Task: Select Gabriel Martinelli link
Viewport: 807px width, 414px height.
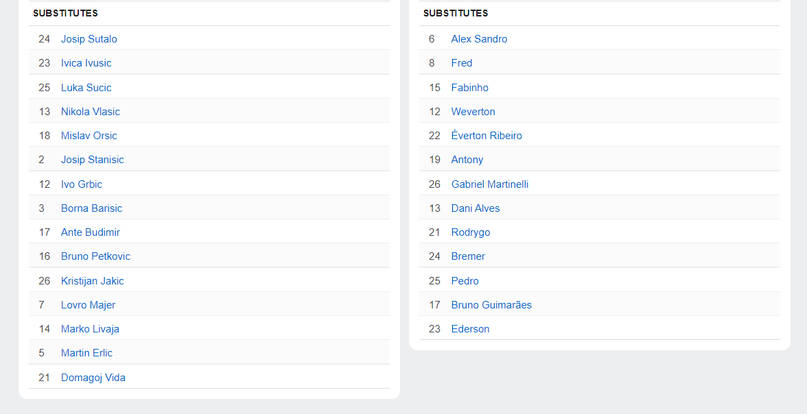Action: point(490,184)
